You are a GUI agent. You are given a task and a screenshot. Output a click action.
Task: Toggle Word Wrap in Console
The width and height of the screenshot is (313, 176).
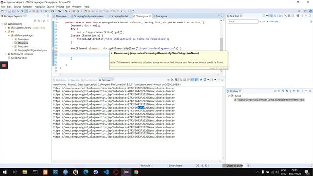[x=188, y=80]
